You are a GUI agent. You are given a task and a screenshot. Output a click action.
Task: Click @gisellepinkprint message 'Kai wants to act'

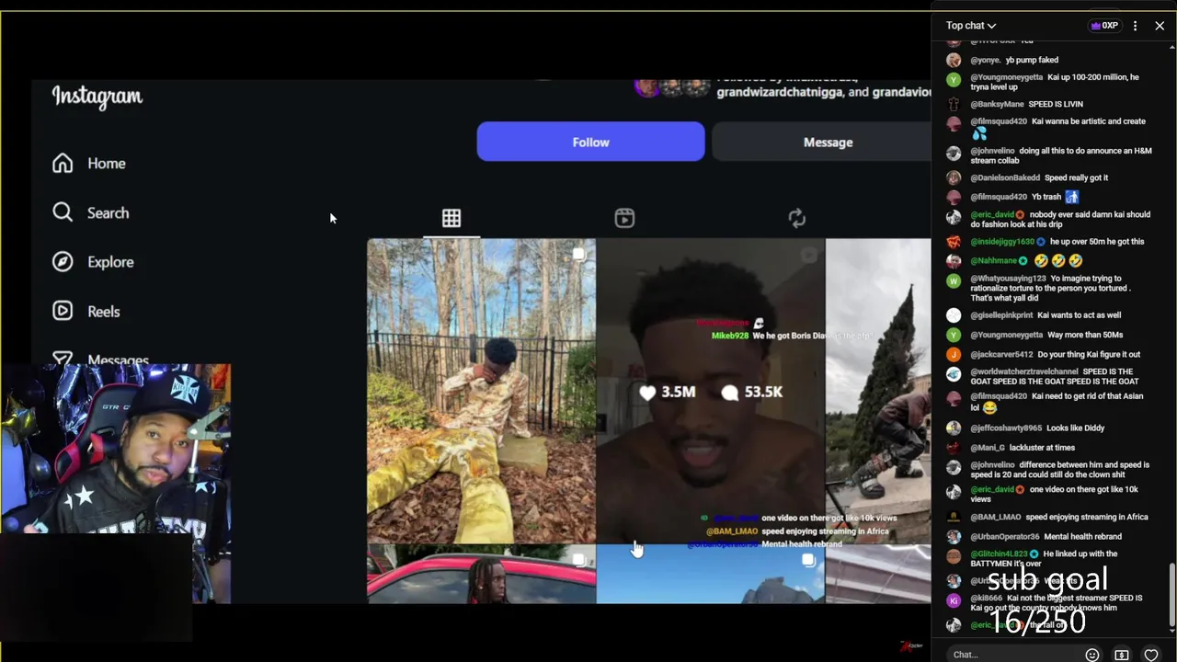[1046, 315]
